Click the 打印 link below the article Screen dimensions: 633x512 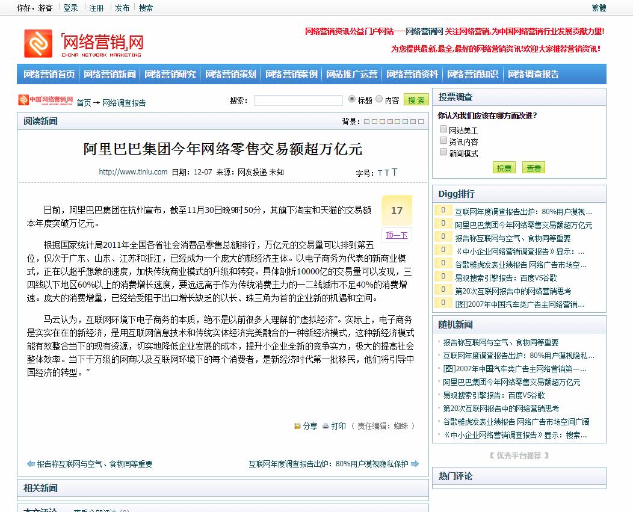point(339,426)
